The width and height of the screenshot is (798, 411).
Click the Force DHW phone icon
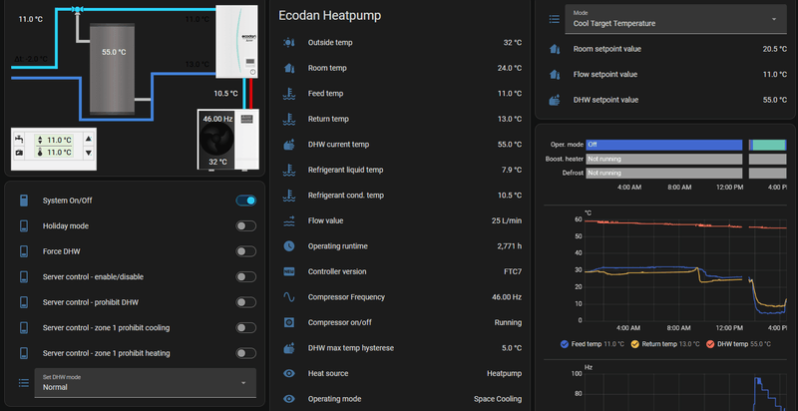(x=23, y=251)
